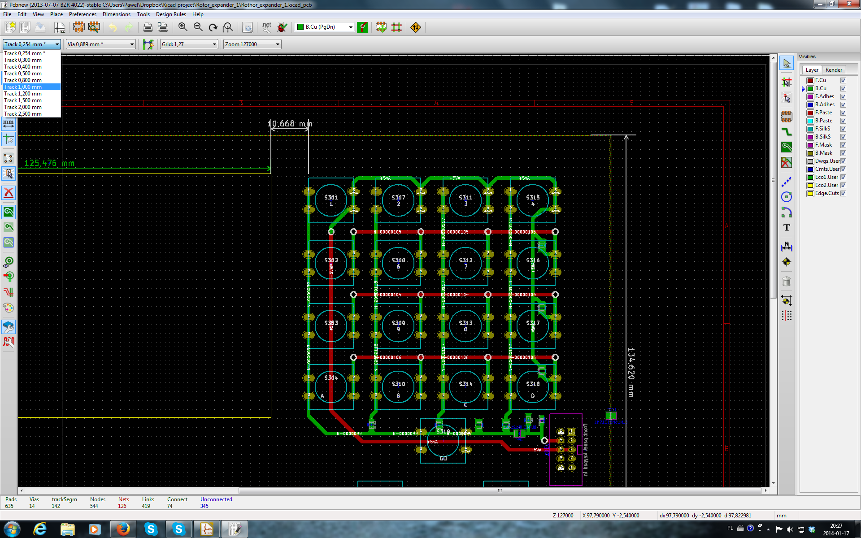Viewport: 861px width, 538px height.
Task: Uncheck the F.SilkS layer checkbox
Action: [843, 129]
